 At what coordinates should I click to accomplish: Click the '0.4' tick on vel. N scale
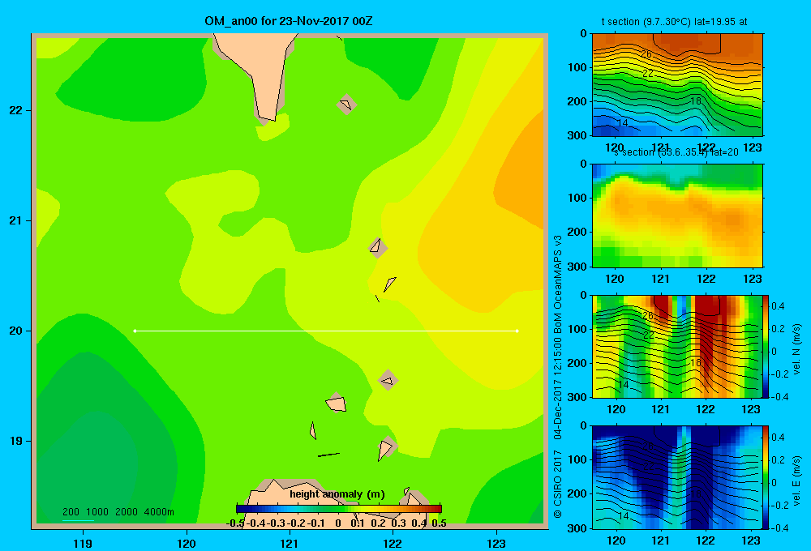779,306
